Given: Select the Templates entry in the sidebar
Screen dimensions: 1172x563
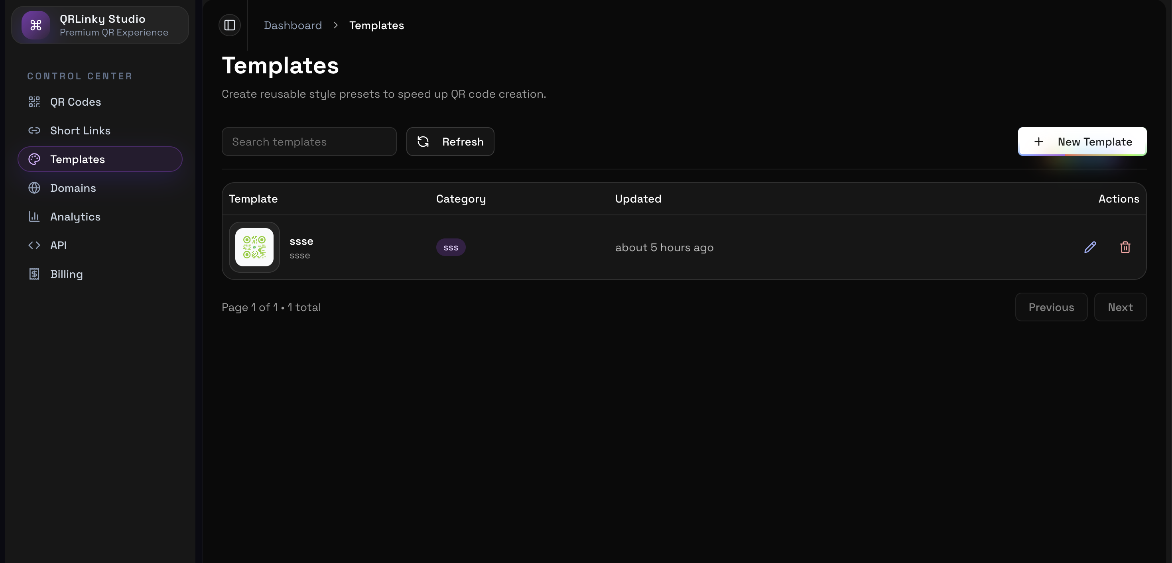Looking at the screenshot, I should [78, 159].
